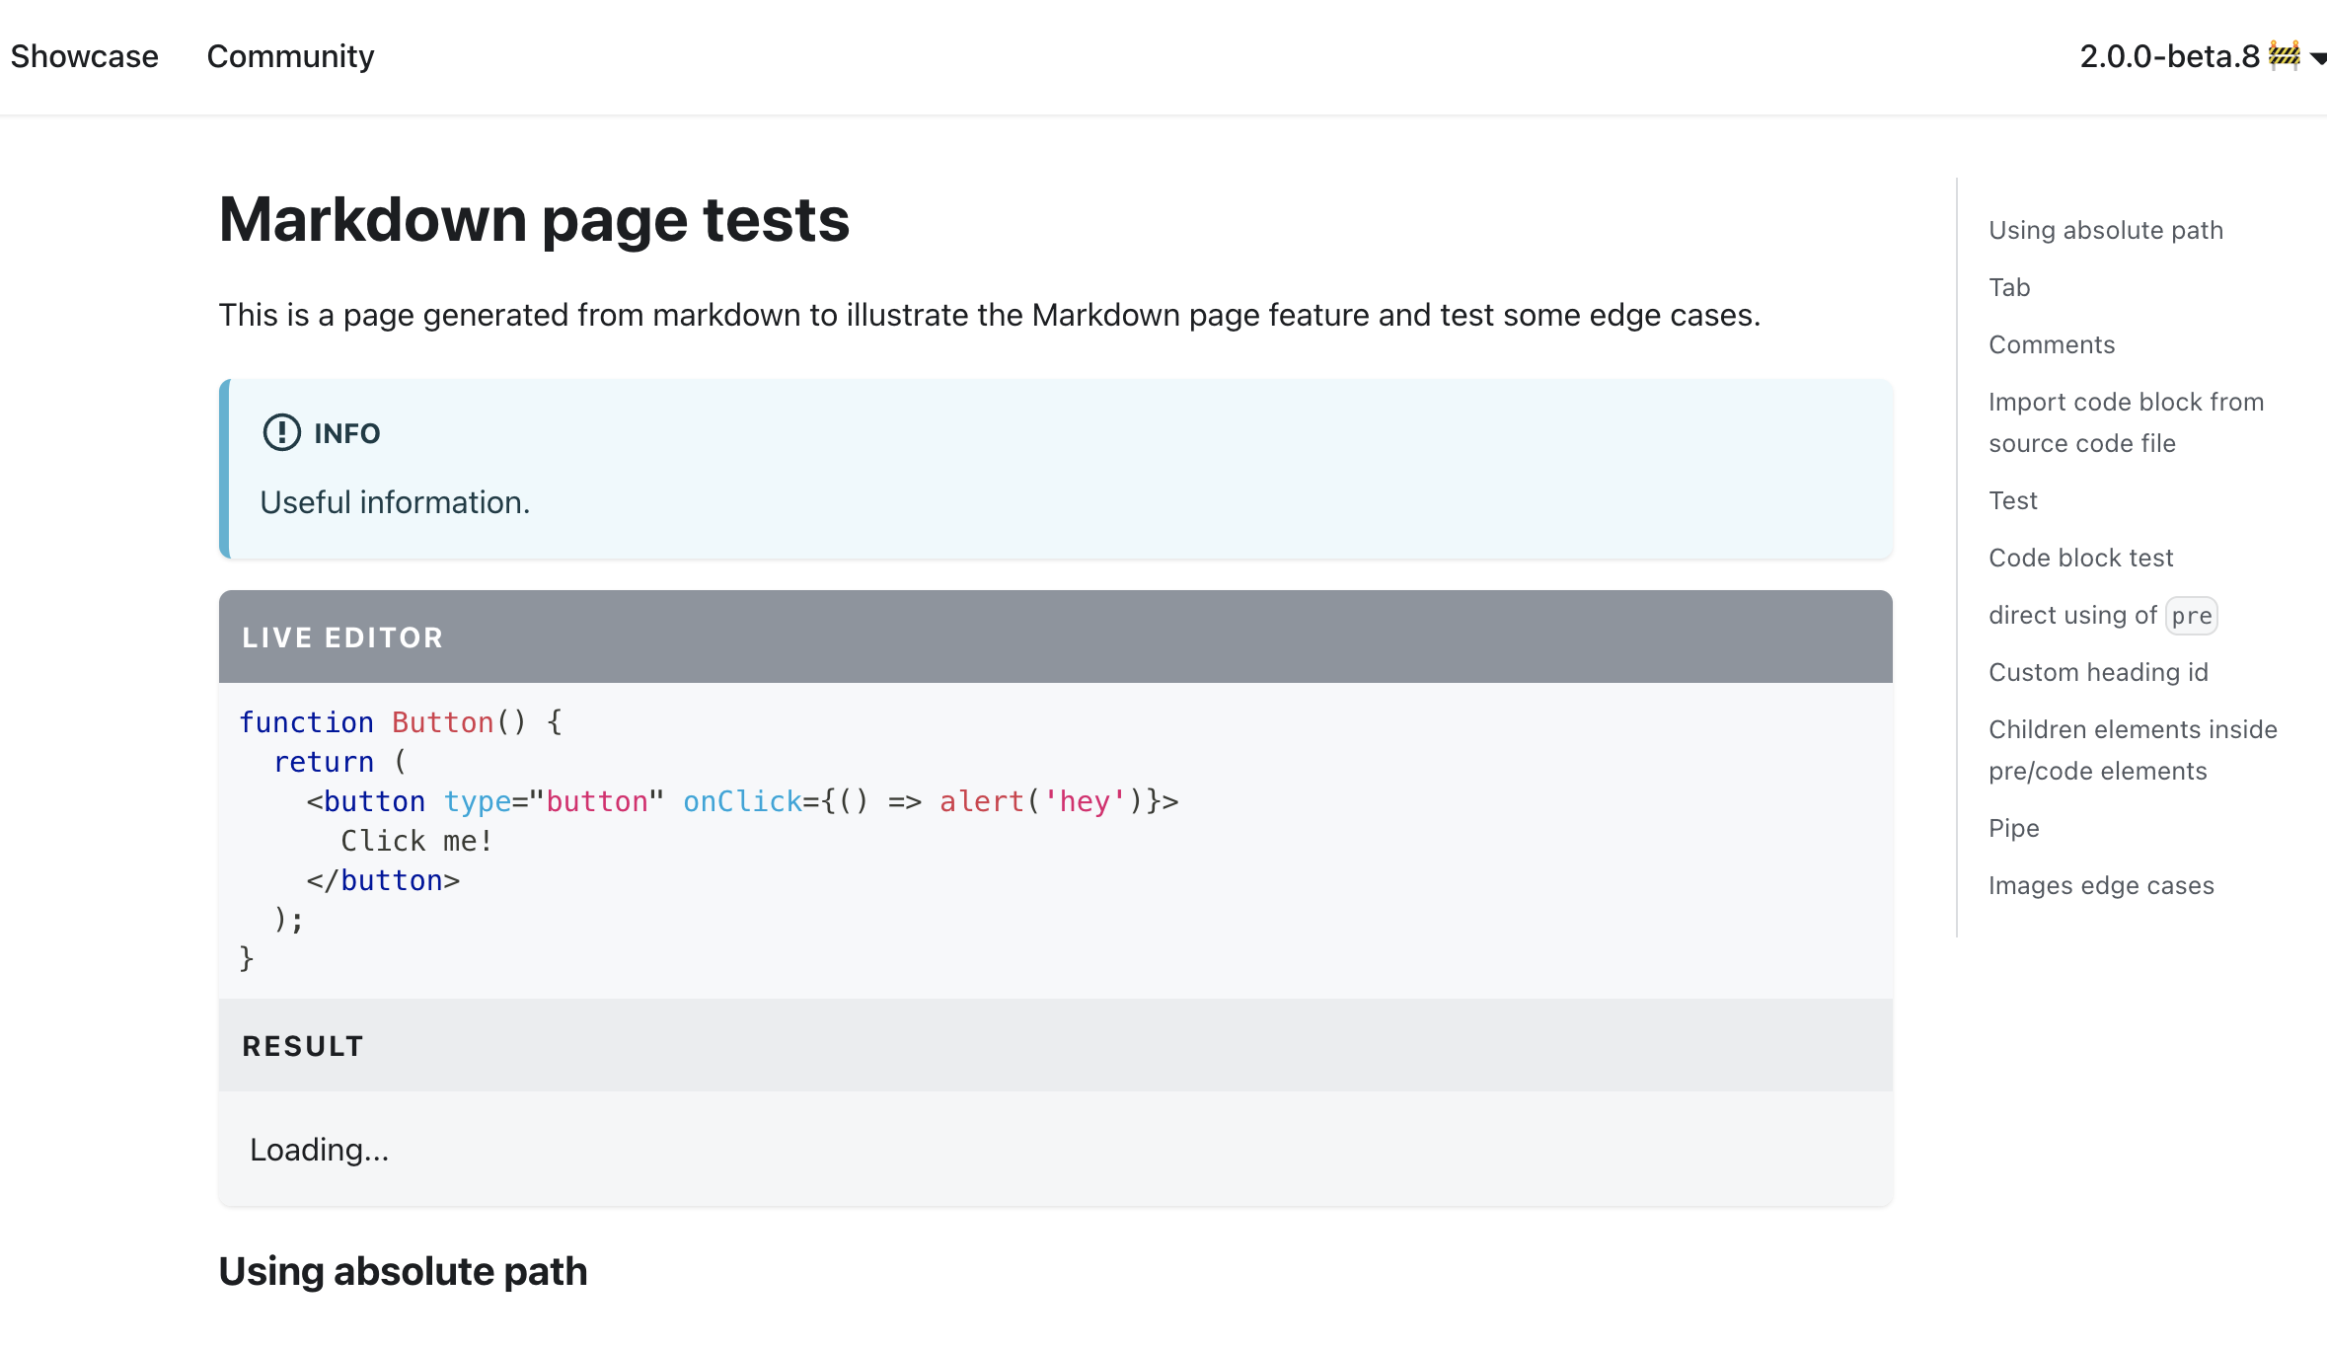Go to the Tab section link
The width and height of the screenshot is (2327, 1348).
click(2008, 287)
